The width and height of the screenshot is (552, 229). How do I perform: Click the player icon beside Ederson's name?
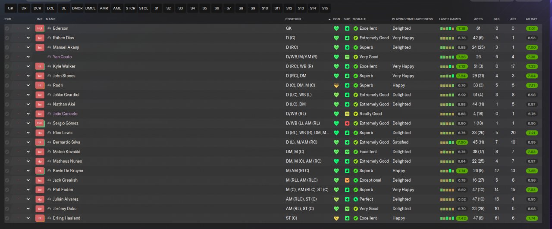[x=49, y=28]
